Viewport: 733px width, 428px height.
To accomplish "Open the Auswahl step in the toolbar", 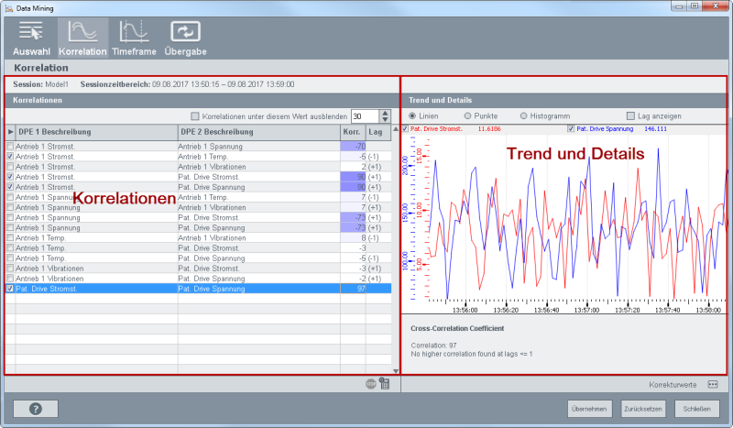I will coord(32,38).
